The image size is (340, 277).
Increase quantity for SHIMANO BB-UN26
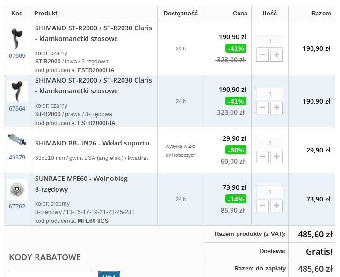276,157
